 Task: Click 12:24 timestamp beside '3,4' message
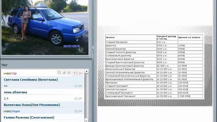point(78,99)
